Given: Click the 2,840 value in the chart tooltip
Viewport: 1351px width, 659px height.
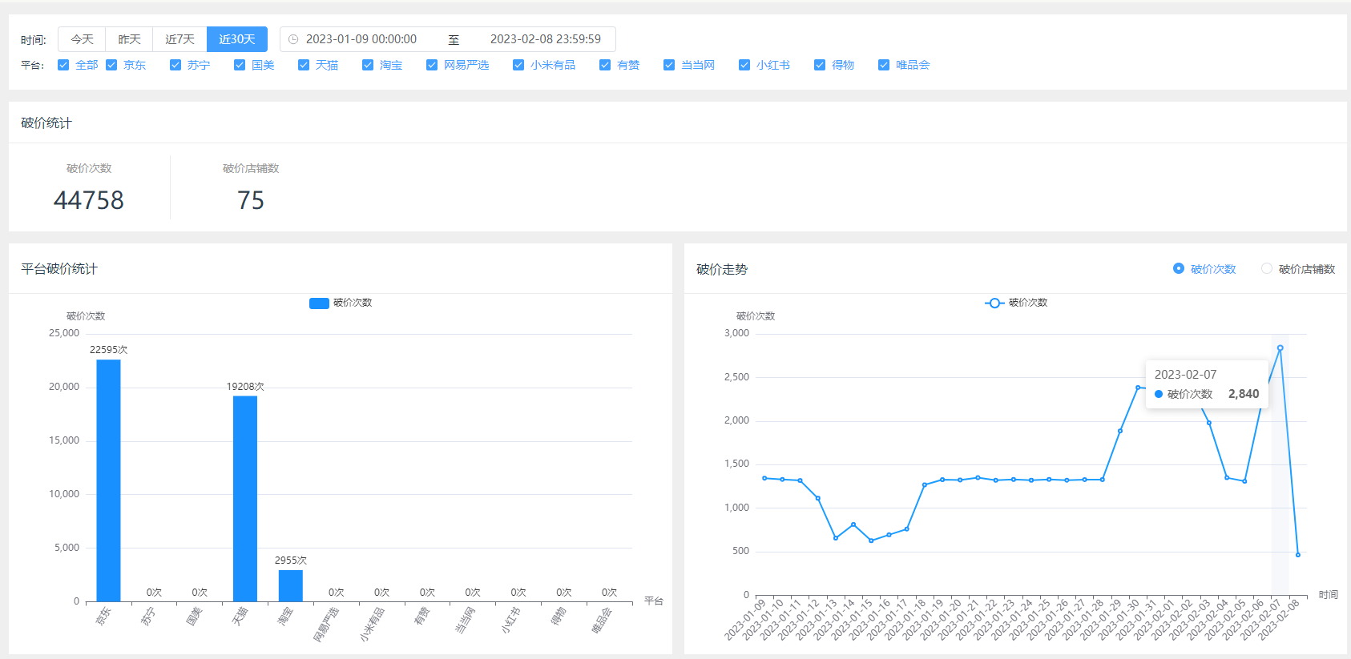Looking at the screenshot, I should [x=1244, y=394].
